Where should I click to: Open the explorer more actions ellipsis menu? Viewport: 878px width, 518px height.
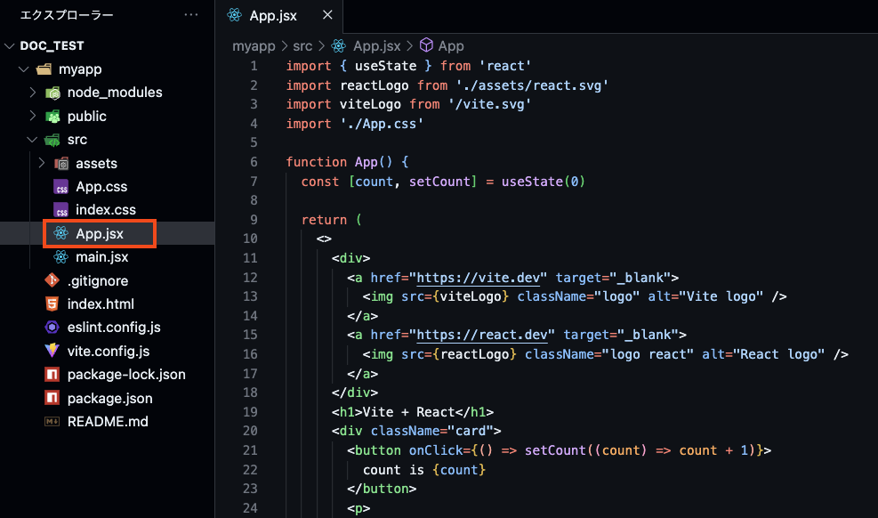[x=190, y=15]
